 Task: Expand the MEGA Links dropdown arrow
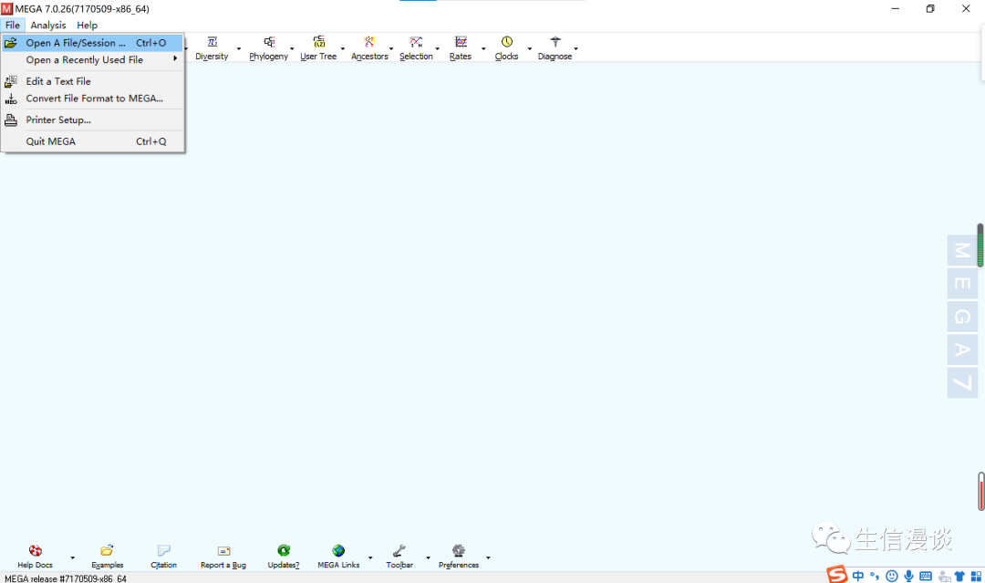pyautogui.click(x=370, y=557)
